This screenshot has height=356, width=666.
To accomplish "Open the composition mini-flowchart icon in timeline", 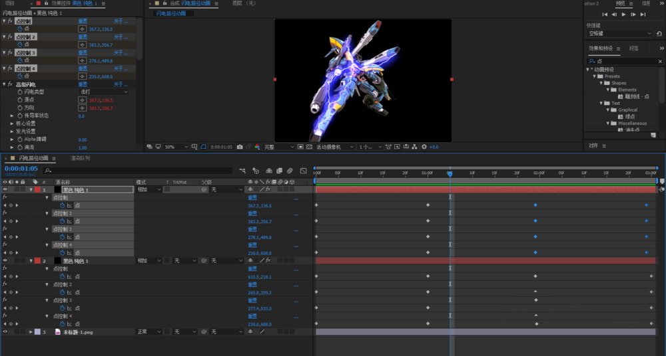I will click(x=243, y=171).
